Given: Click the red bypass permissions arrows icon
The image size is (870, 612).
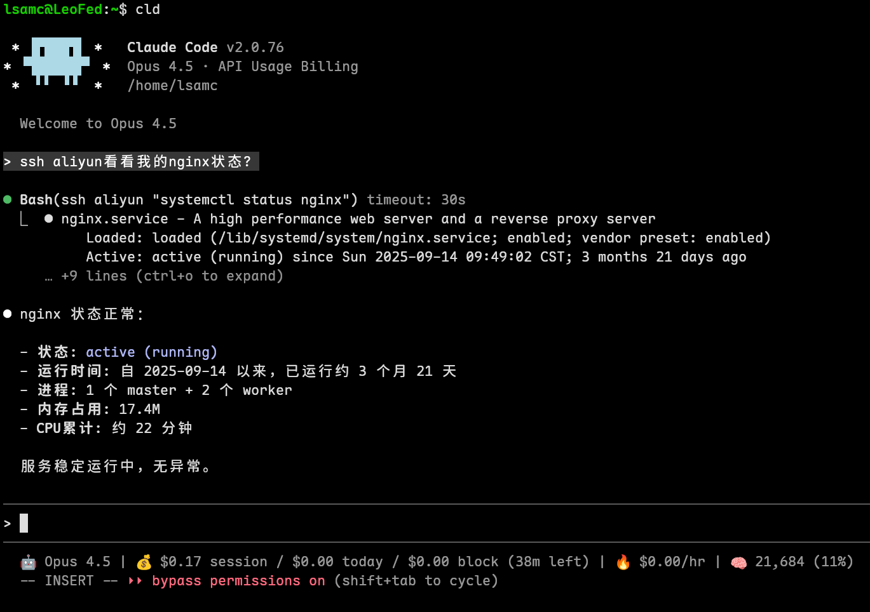Looking at the screenshot, I should click(x=135, y=581).
